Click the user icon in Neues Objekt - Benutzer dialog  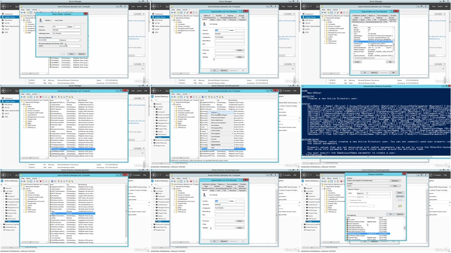click(x=40, y=20)
